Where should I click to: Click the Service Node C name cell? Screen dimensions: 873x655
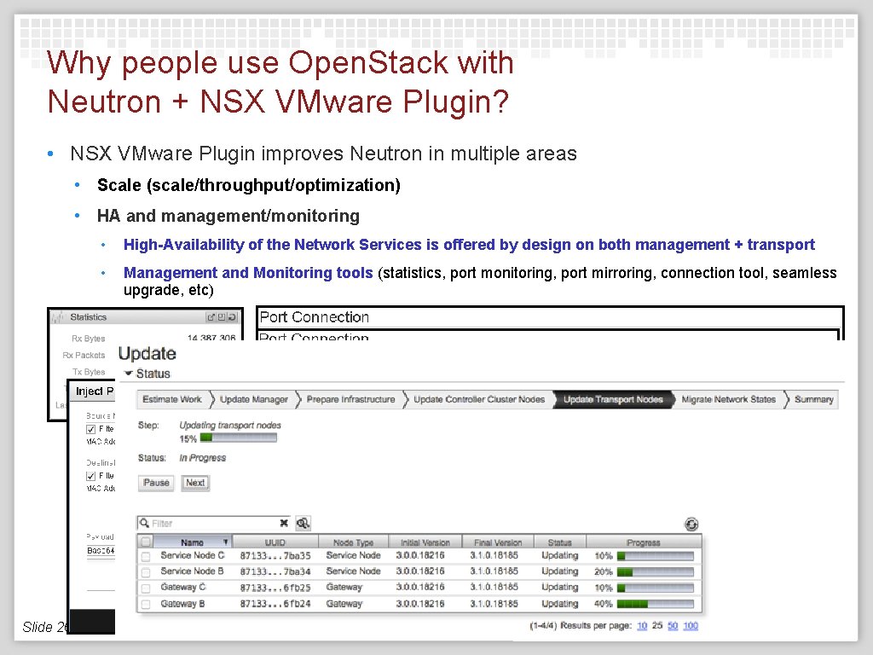click(x=193, y=555)
